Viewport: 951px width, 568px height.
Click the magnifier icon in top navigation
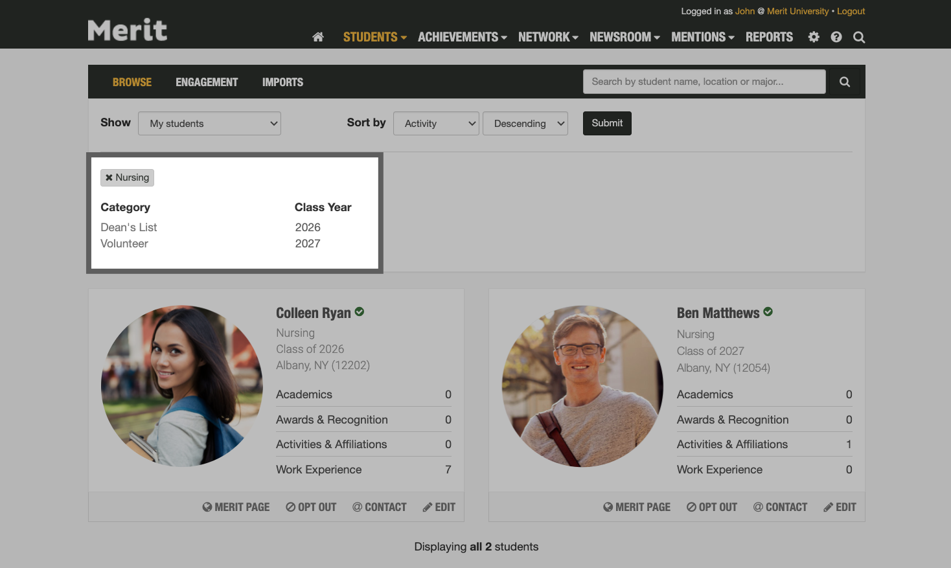coord(859,37)
